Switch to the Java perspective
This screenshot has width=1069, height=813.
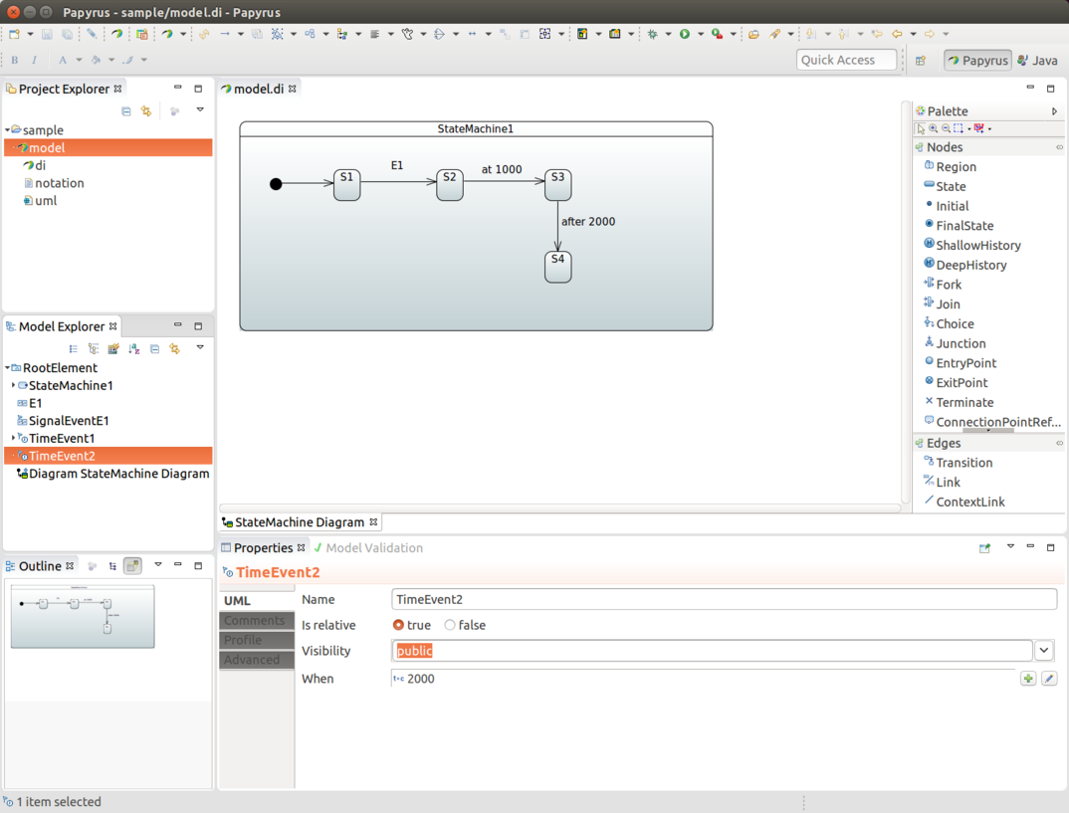pyautogui.click(x=1037, y=60)
